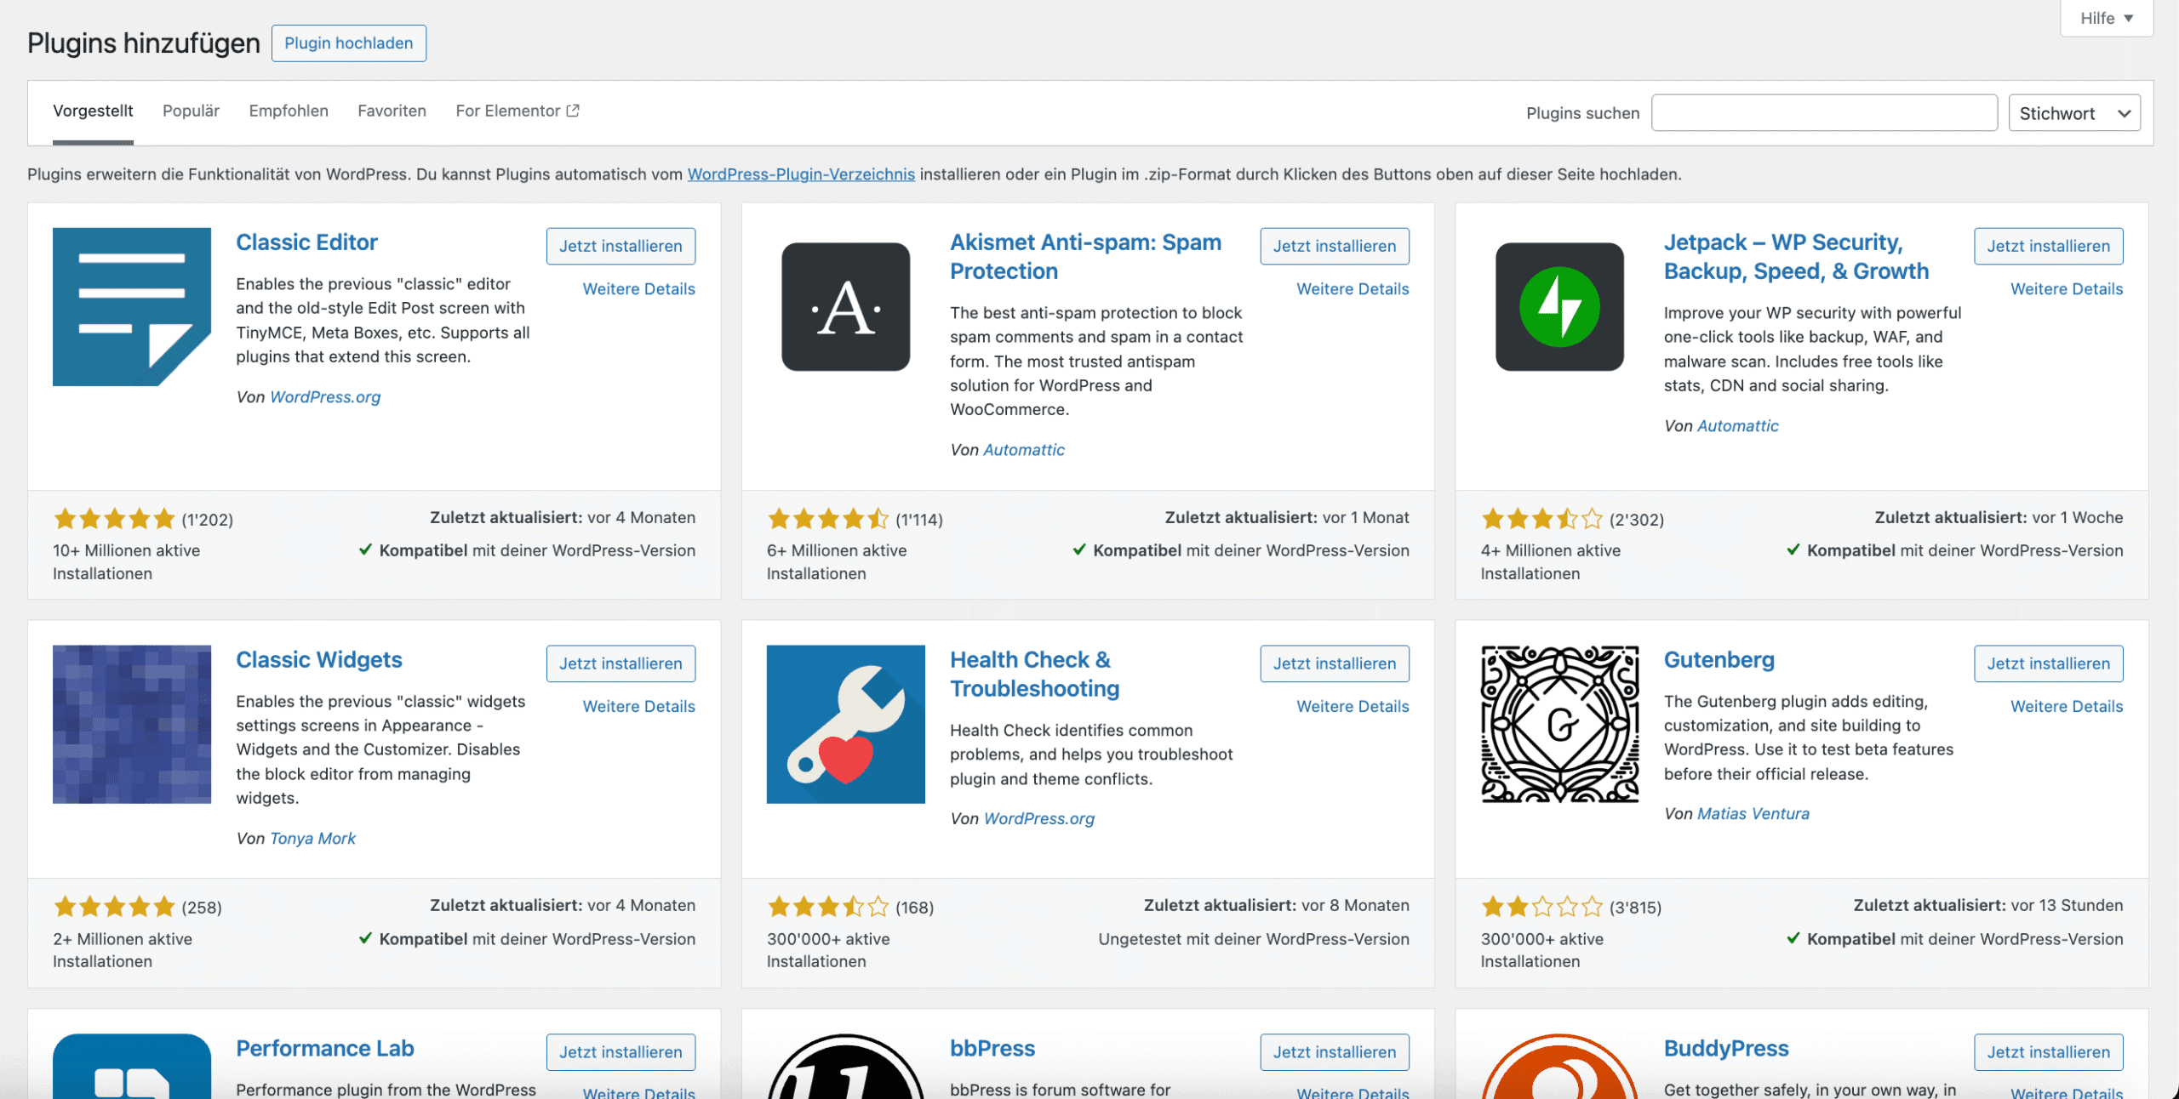Click the Classic Editor plugin icon
This screenshot has height=1099, width=2179.
pos(132,306)
